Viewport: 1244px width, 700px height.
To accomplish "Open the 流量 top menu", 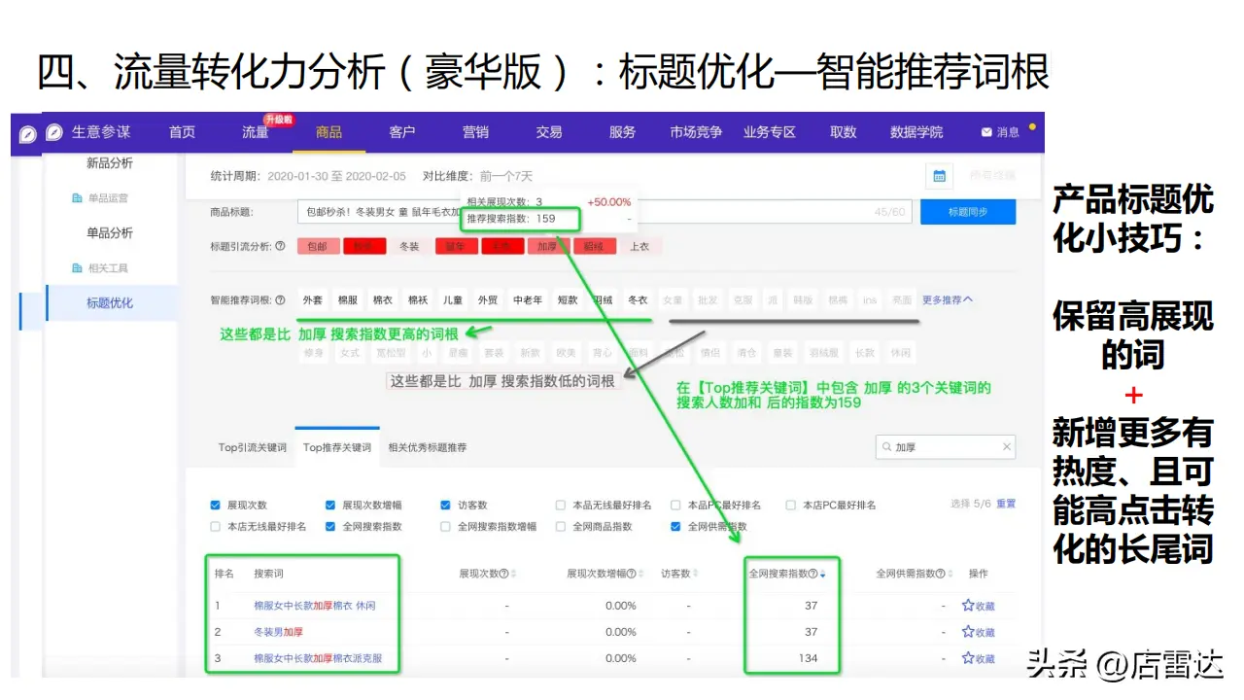I will [x=256, y=132].
